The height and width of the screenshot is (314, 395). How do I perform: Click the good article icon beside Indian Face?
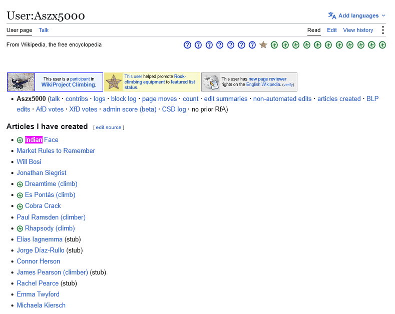tap(20, 140)
